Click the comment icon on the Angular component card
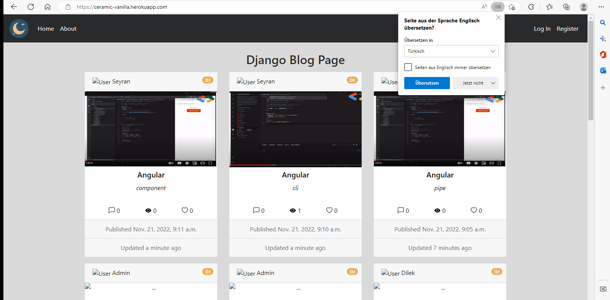The image size is (610, 300). 111,210
